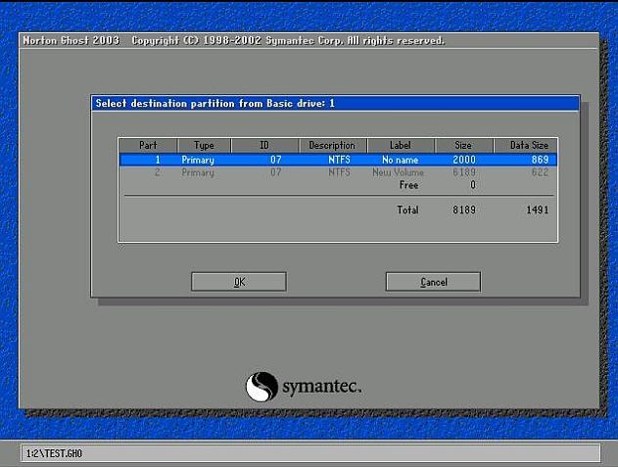
Task: Click the OK button
Action: pyautogui.click(x=239, y=282)
